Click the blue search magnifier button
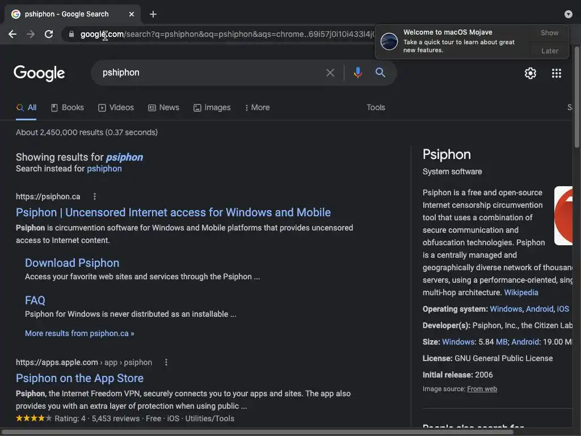581x436 pixels. pos(380,73)
